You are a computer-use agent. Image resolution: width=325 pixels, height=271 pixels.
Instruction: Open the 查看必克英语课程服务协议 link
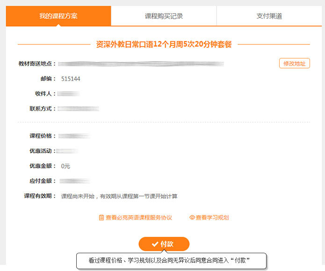pyautogui.click(x=138, y=218)
